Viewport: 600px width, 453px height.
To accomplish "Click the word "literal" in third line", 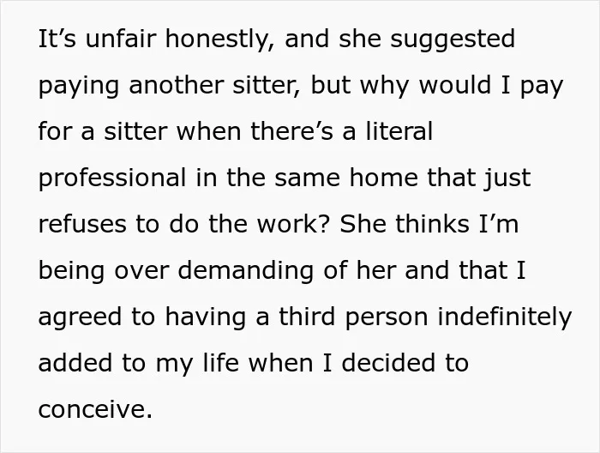I will 399,131.
